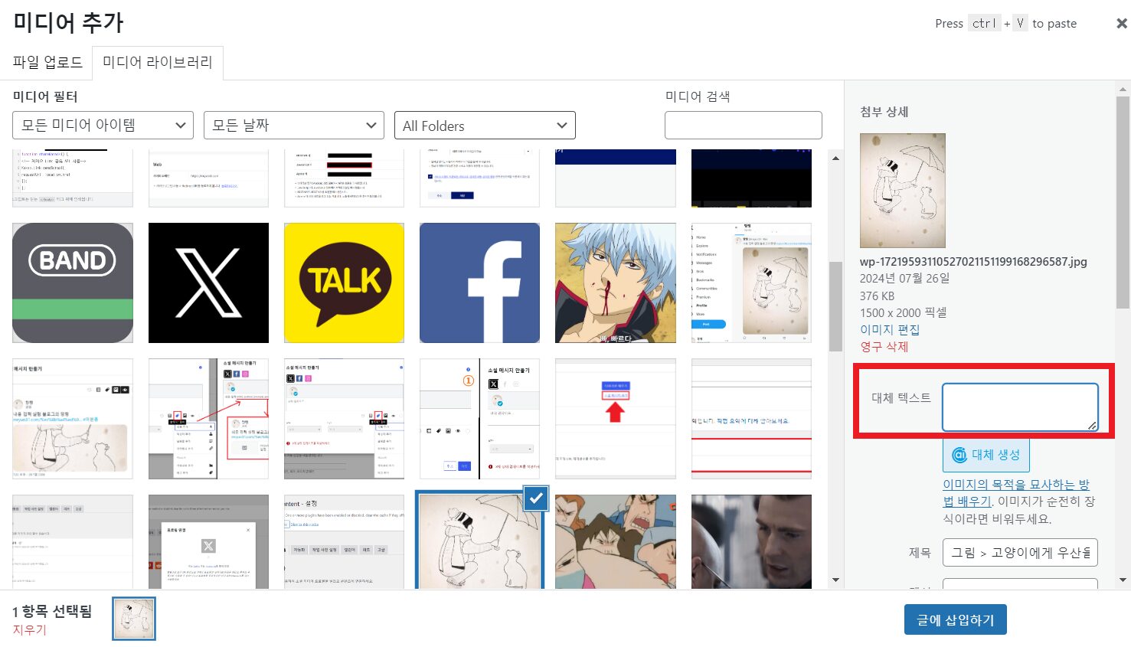Click 지우기 to clear the selection

29,629
